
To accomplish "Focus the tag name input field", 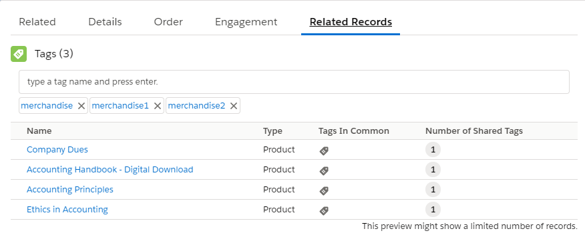I will click(294, 82).
